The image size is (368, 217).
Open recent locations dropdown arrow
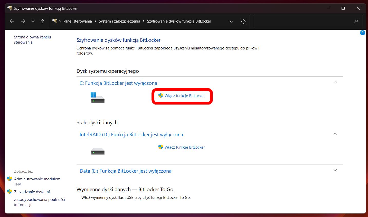point(33,21)
